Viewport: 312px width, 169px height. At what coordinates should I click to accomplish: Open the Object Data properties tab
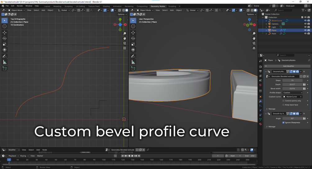[260, 119]
